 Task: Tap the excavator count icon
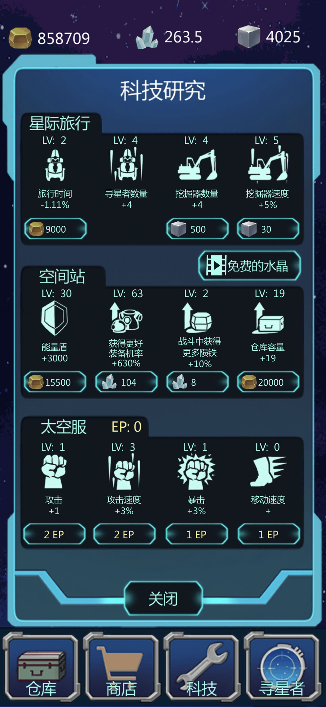197,165
